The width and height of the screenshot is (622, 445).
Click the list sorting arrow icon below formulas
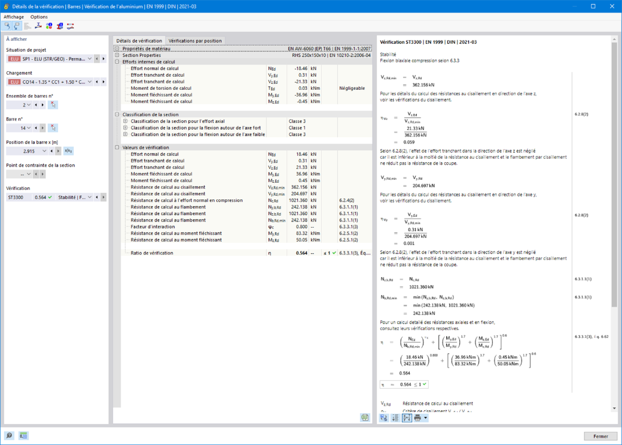[x=395, y=417]
